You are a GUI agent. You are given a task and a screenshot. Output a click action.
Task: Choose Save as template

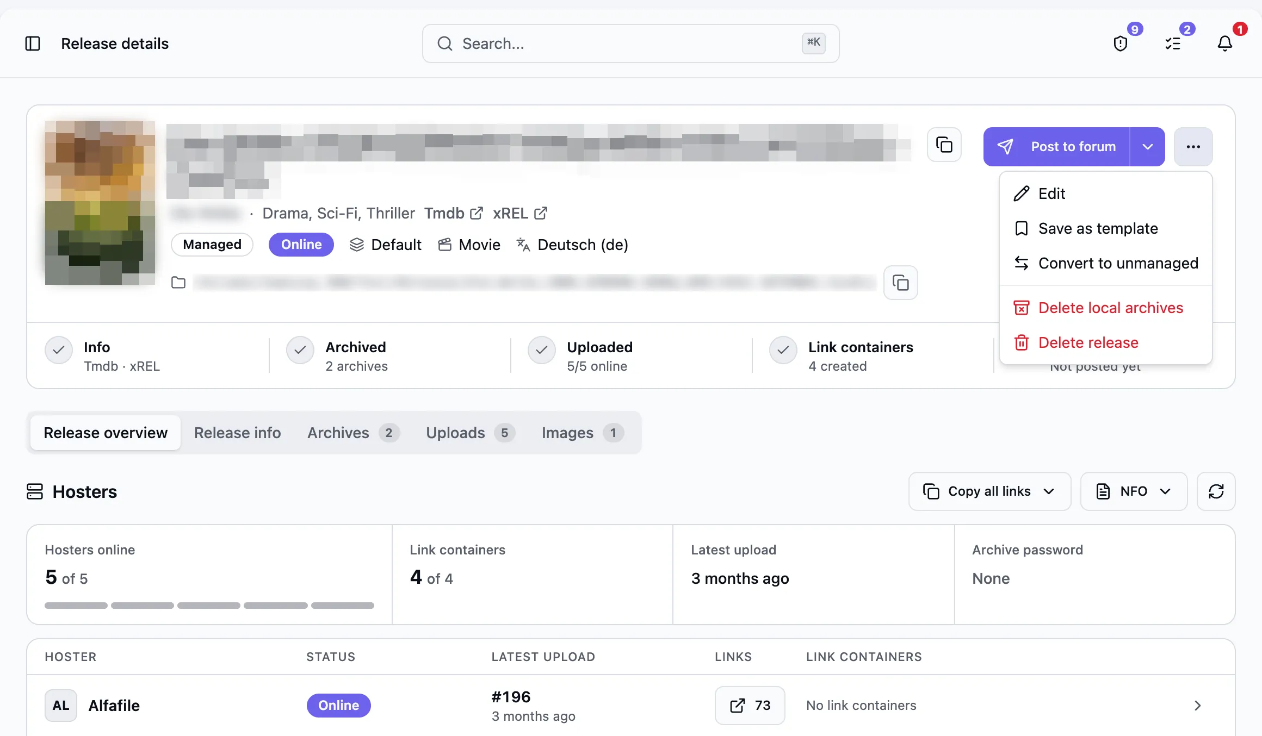(1106, 228)
